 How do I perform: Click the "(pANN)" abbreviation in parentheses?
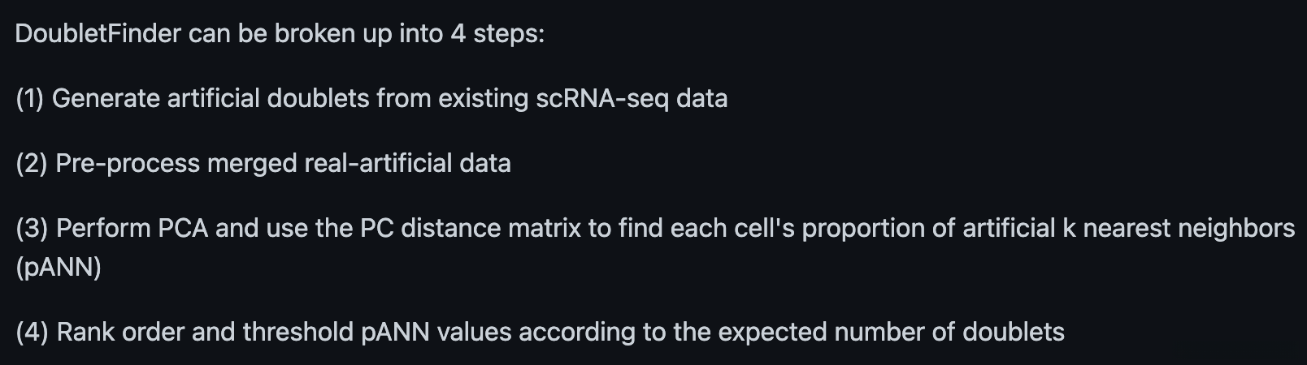pyautogui.click(x=59, y=267)
